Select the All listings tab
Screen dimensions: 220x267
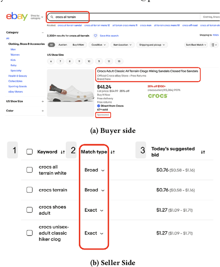[52, 45]
